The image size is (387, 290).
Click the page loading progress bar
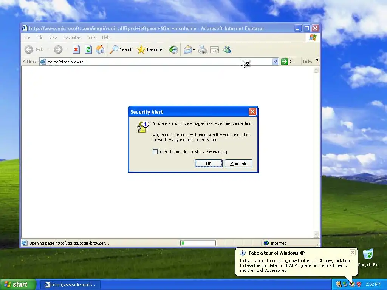(198, 243)
